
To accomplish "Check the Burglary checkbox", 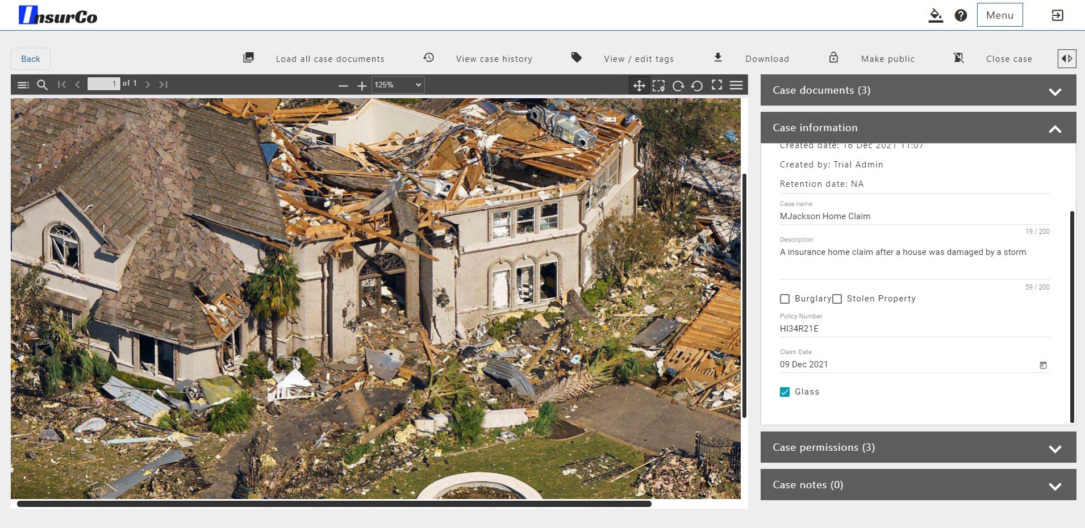I will pos(785,299).
